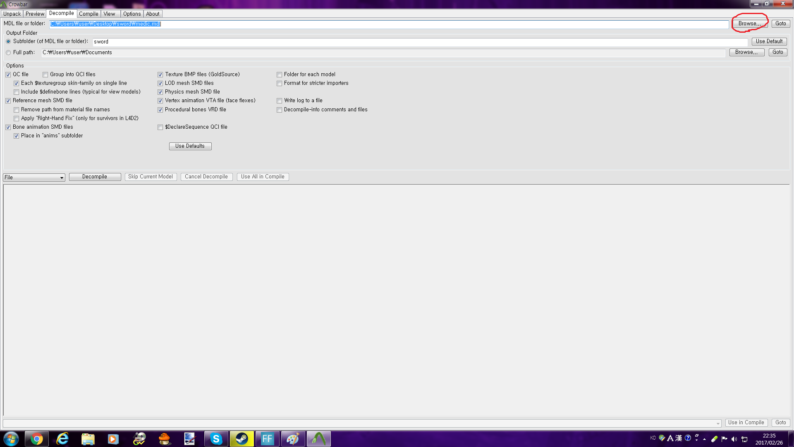Viewport: 794px width, 447px height.
Task: Open the Paint palette taskbar icon
Action: (293, 439)
